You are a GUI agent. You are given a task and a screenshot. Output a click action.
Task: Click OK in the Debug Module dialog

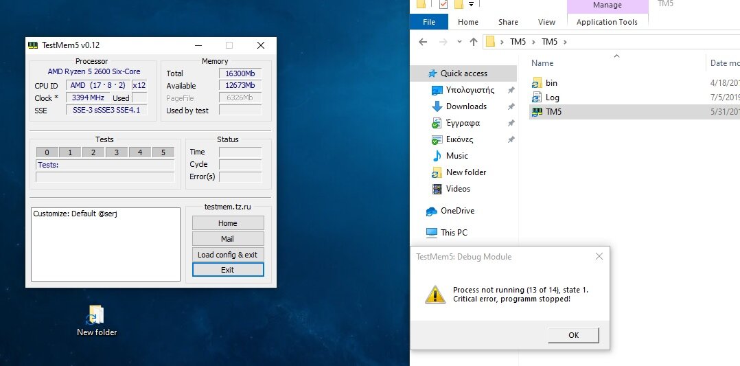[x=573, y=335]
